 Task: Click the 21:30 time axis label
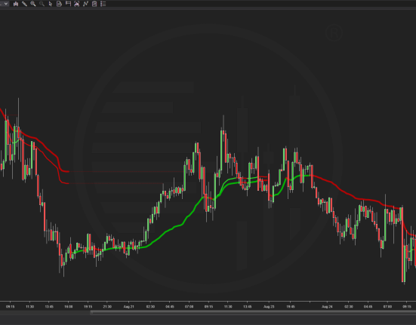click(107, 307)
